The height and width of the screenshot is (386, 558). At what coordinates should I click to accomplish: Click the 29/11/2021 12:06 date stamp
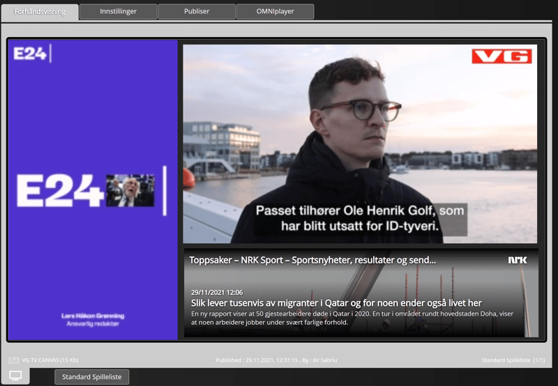[217, 293]
